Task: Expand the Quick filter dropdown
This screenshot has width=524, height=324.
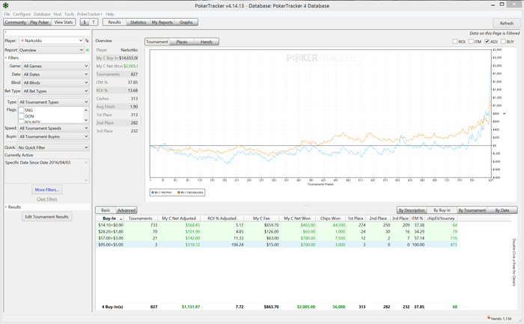Action: click(53, 147)
